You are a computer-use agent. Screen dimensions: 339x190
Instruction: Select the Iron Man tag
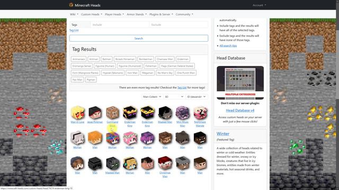point(132,73)
